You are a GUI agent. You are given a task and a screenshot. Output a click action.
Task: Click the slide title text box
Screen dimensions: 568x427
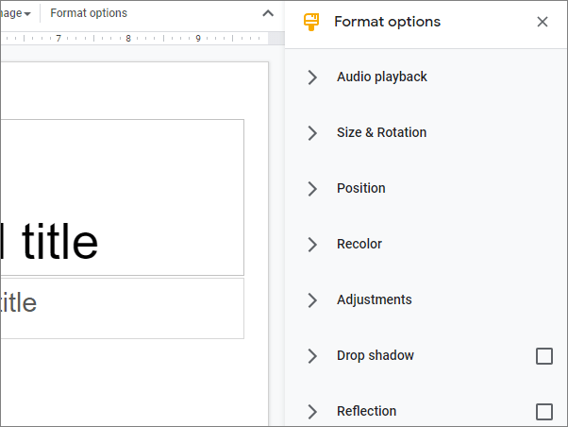tap(123, 198)
